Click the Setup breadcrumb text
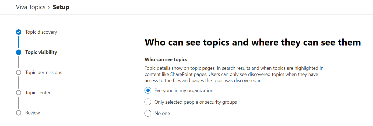This screenshot has width=373, height=126. [x=61, y=7]
